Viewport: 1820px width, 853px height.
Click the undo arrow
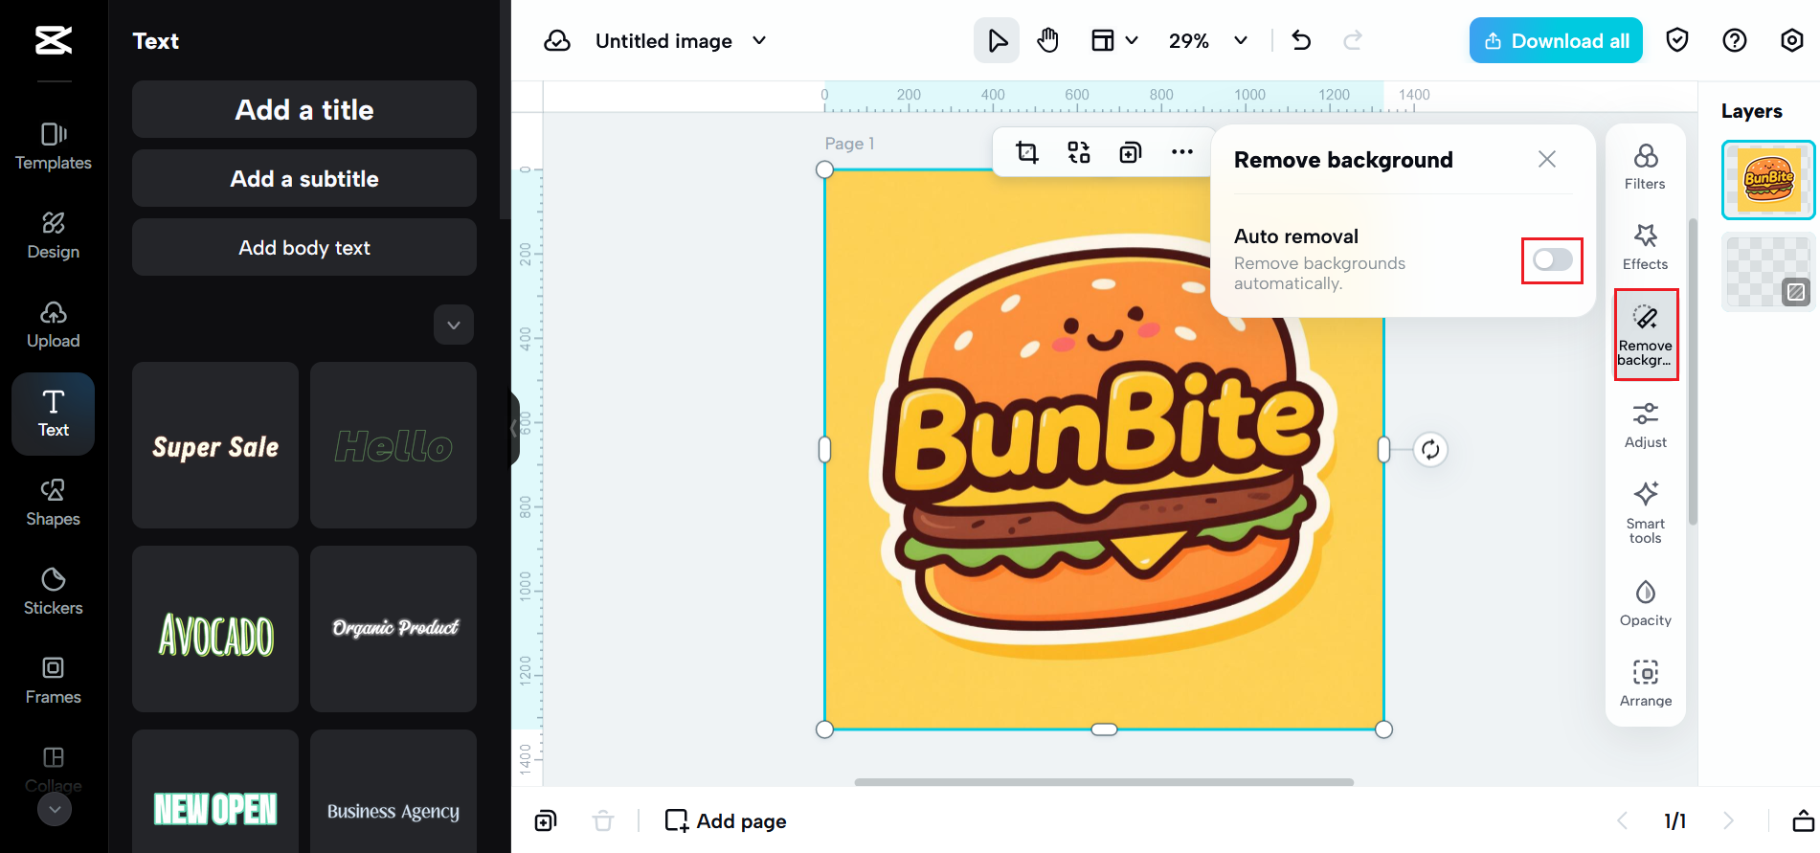click(x=1301, y=40)
